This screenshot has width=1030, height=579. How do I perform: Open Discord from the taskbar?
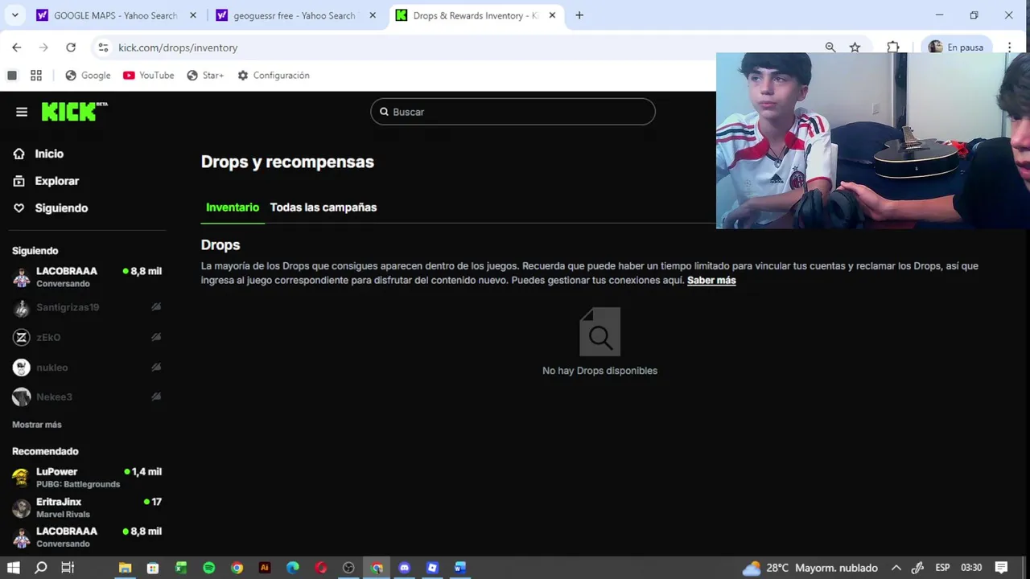coord(404,568)
